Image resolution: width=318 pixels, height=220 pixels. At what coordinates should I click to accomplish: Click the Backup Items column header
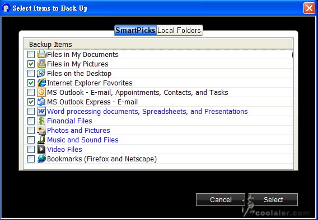pos(158,44)
